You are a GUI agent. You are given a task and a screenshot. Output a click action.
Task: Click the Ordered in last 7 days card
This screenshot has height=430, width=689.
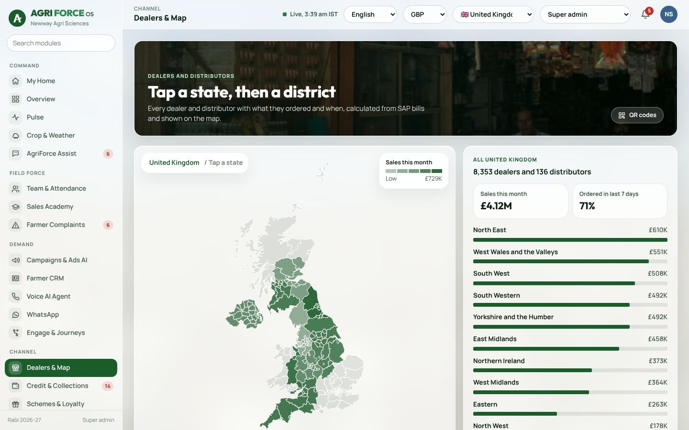(x=620, y=201)
